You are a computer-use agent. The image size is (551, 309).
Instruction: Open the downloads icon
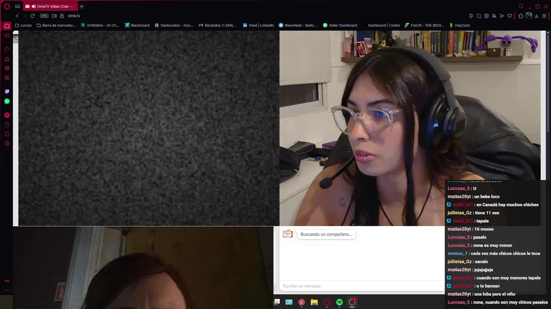point(536,16)
